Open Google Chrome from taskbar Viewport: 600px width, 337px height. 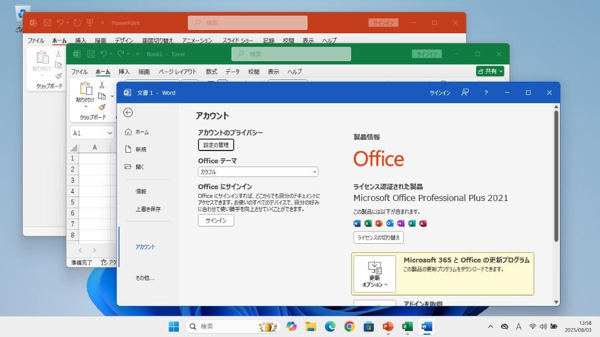click(349, 326)
